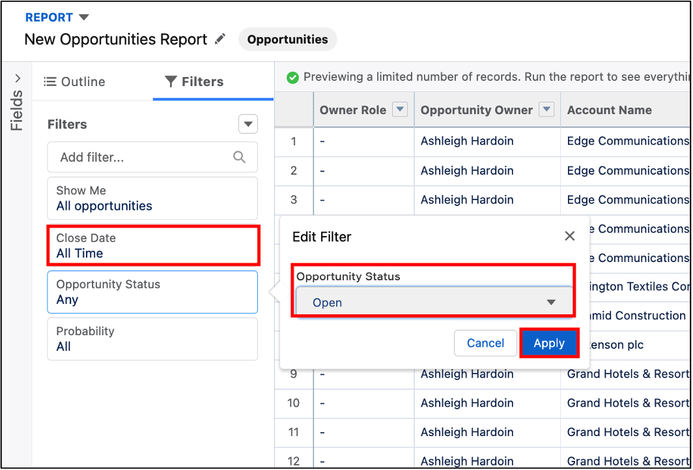
Task: Select the Opportunity Status filter card
Action: pos(152,292)
